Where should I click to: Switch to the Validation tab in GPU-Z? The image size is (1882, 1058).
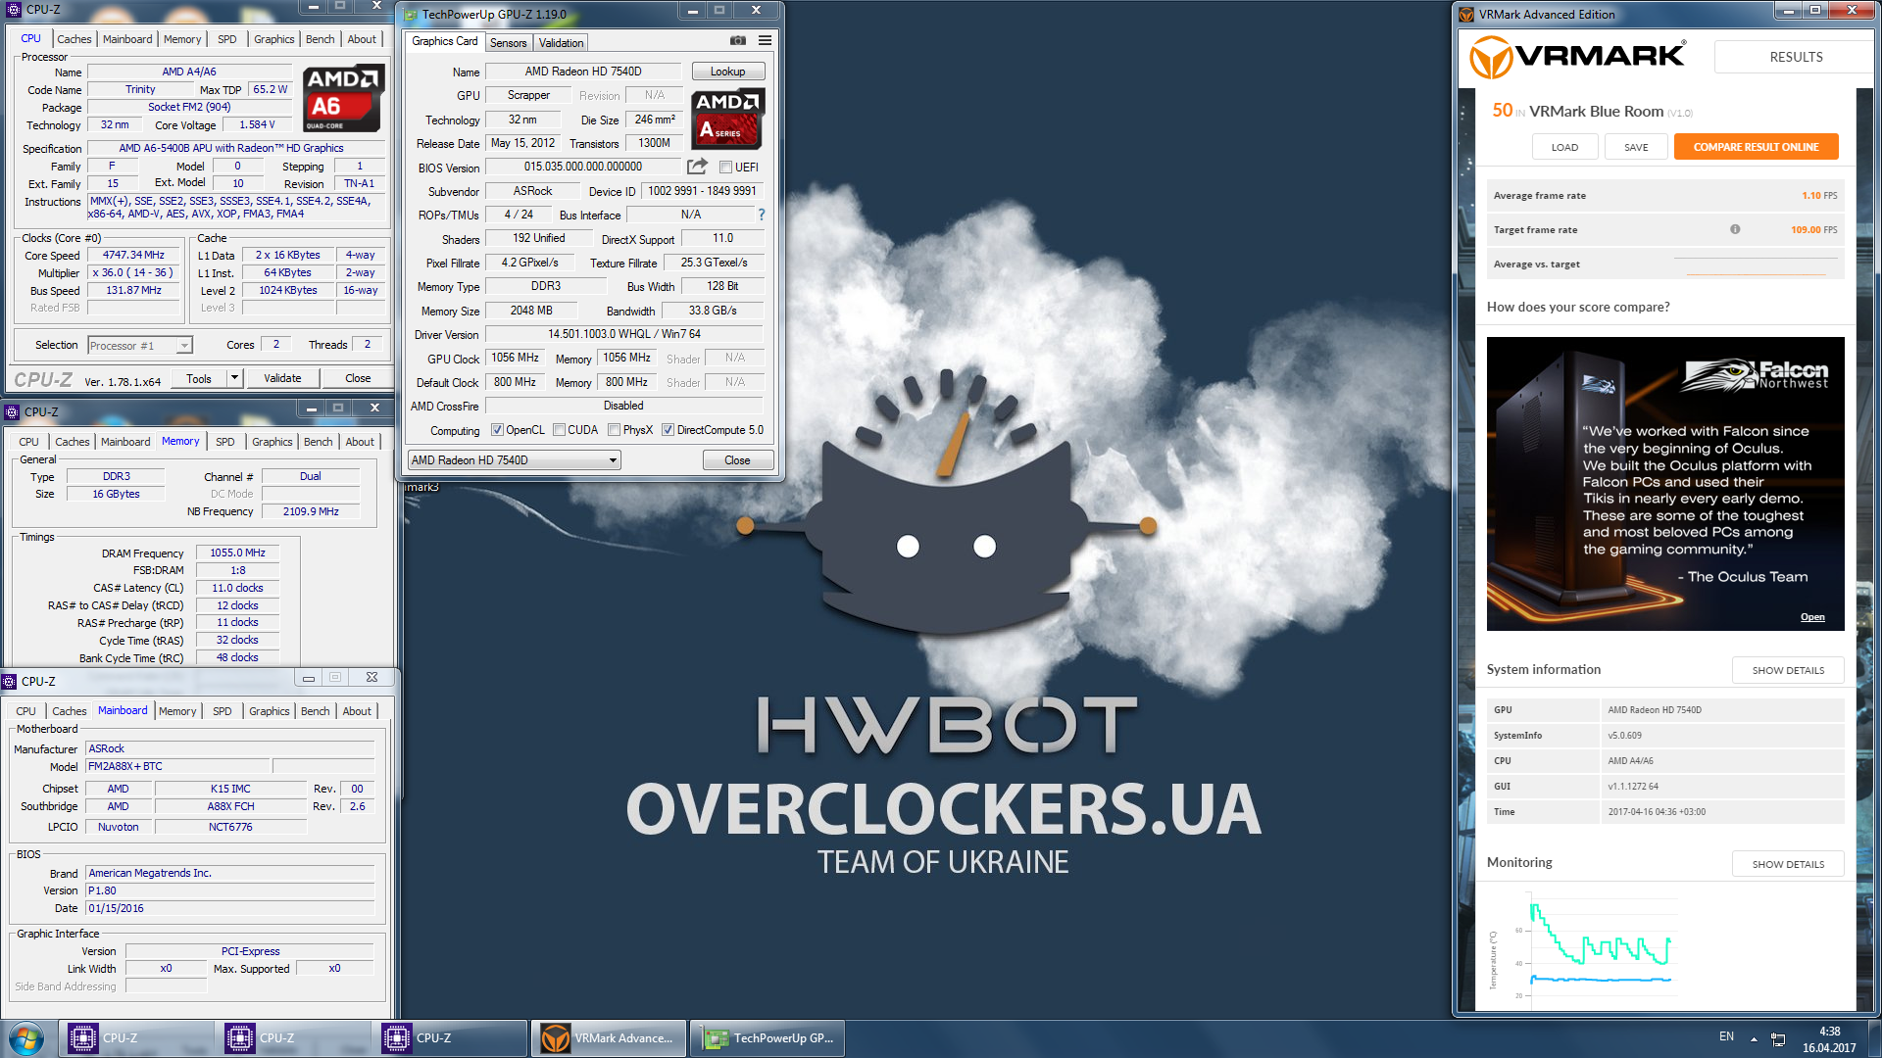pos(561,43)
